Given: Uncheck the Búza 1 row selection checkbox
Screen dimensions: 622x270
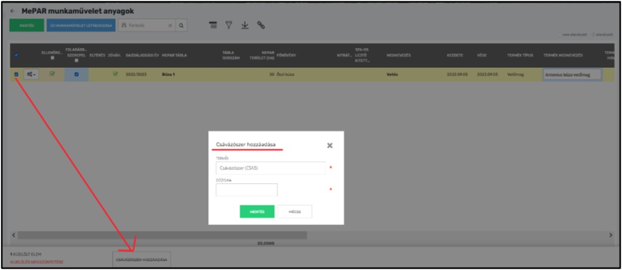Looking at the screenshot, I should [16, 74].
